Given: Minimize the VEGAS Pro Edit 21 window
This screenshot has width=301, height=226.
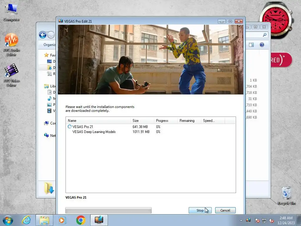Looking at the screenshot, I should coord(222,21).
